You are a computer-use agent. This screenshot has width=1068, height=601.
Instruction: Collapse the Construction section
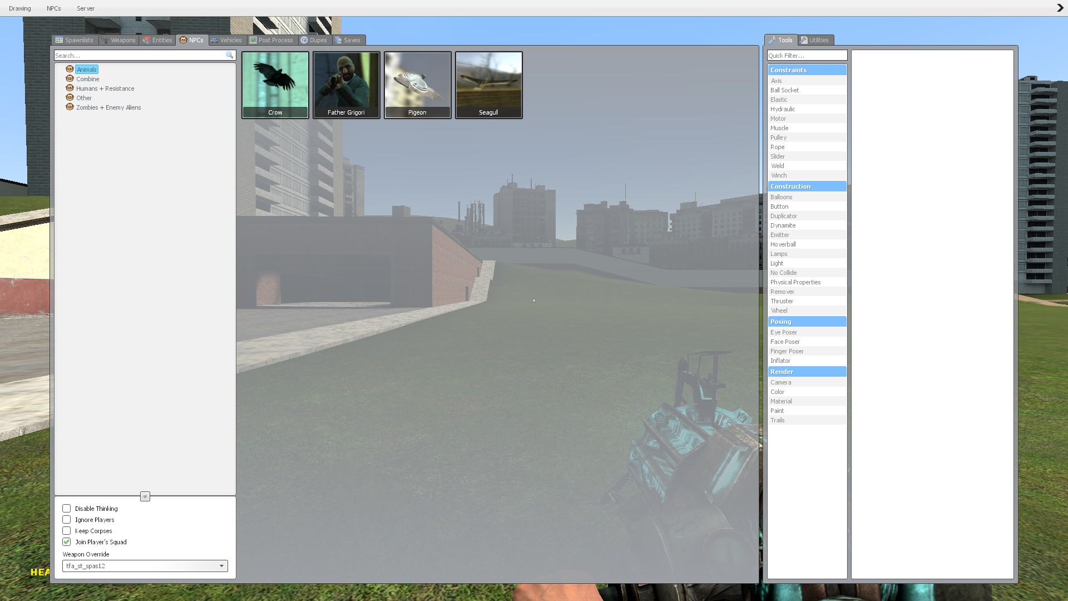tap(807, 186)
